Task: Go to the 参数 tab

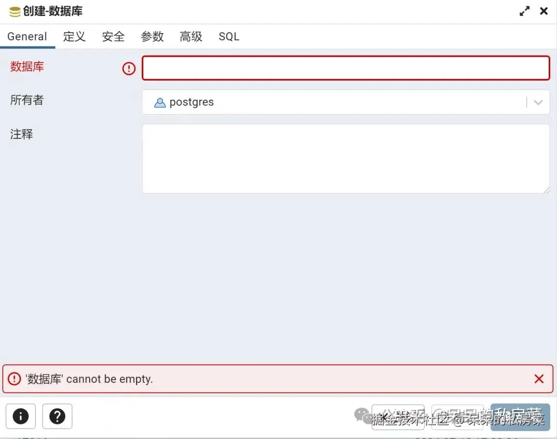Action: tap(152, 36)
